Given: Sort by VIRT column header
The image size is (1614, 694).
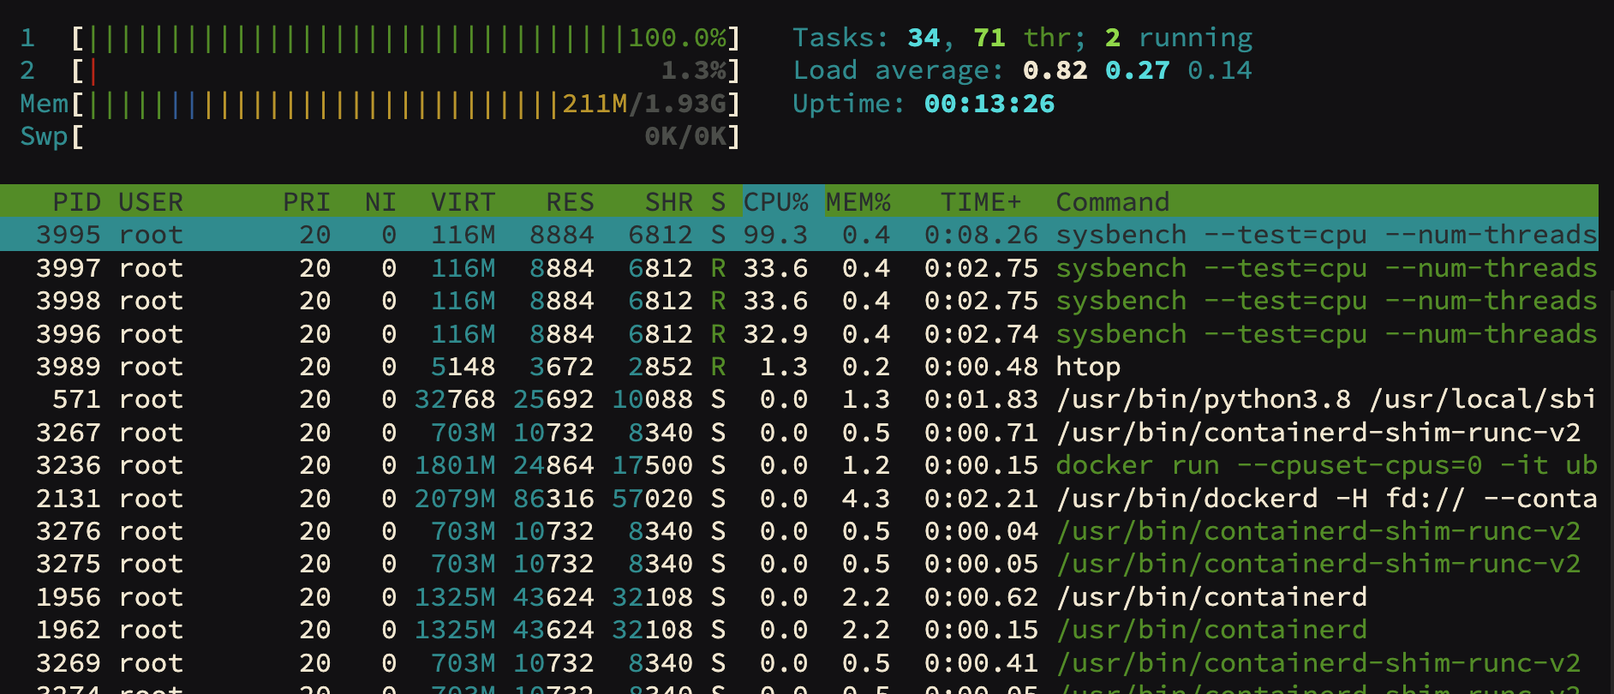Looking at the screenshot, I should pos(463,202).
